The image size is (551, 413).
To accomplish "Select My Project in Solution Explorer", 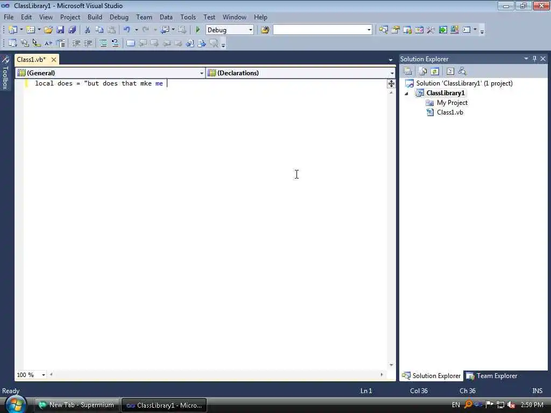I will pos(452,103).
